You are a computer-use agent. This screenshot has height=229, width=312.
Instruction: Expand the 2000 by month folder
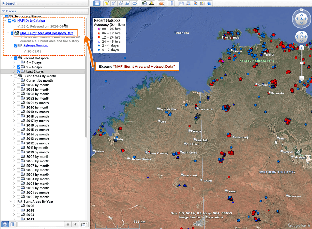14,197
